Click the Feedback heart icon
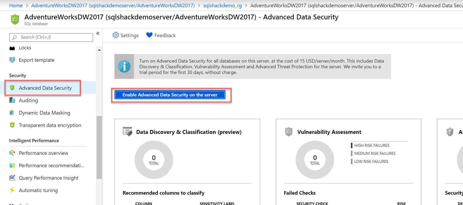Image resolution: width=463 pixels, height=205 pixels. click(x=149, y=35)
